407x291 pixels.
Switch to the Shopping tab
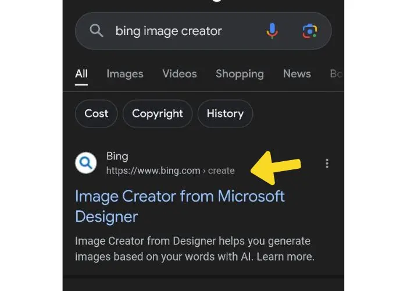coord(240,74)
